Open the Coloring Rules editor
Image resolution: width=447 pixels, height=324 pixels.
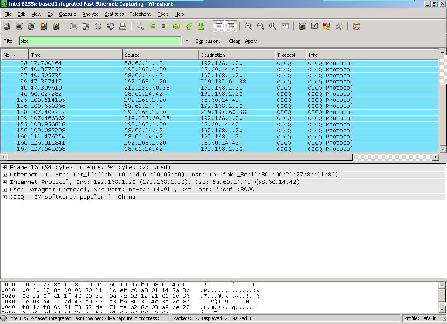click(327, 26)
